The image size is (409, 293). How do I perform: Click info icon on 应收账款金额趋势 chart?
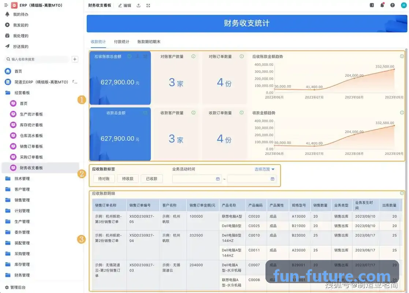402,56
